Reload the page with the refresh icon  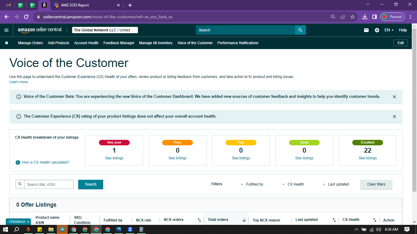[26, 17]
